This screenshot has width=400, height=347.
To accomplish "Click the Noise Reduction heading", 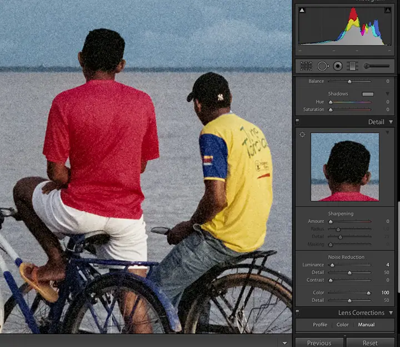I will [x=346, y=257].
